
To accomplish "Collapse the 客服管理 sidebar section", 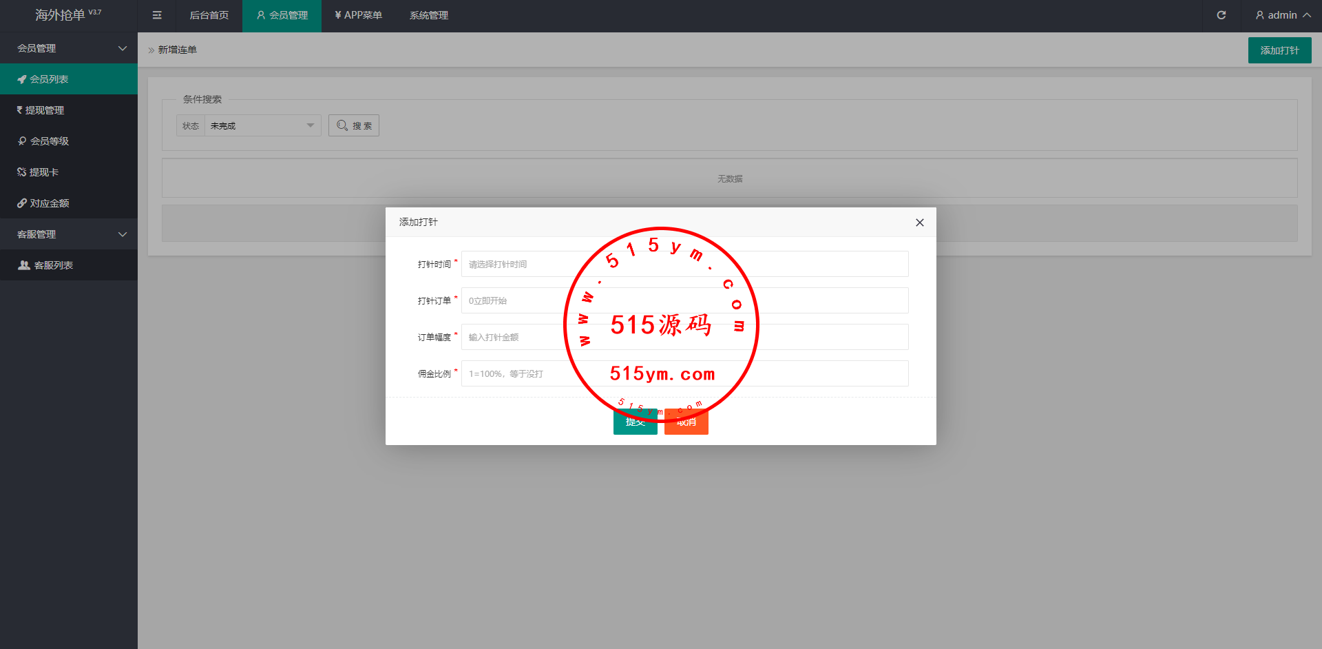I will tap(69, 234).
